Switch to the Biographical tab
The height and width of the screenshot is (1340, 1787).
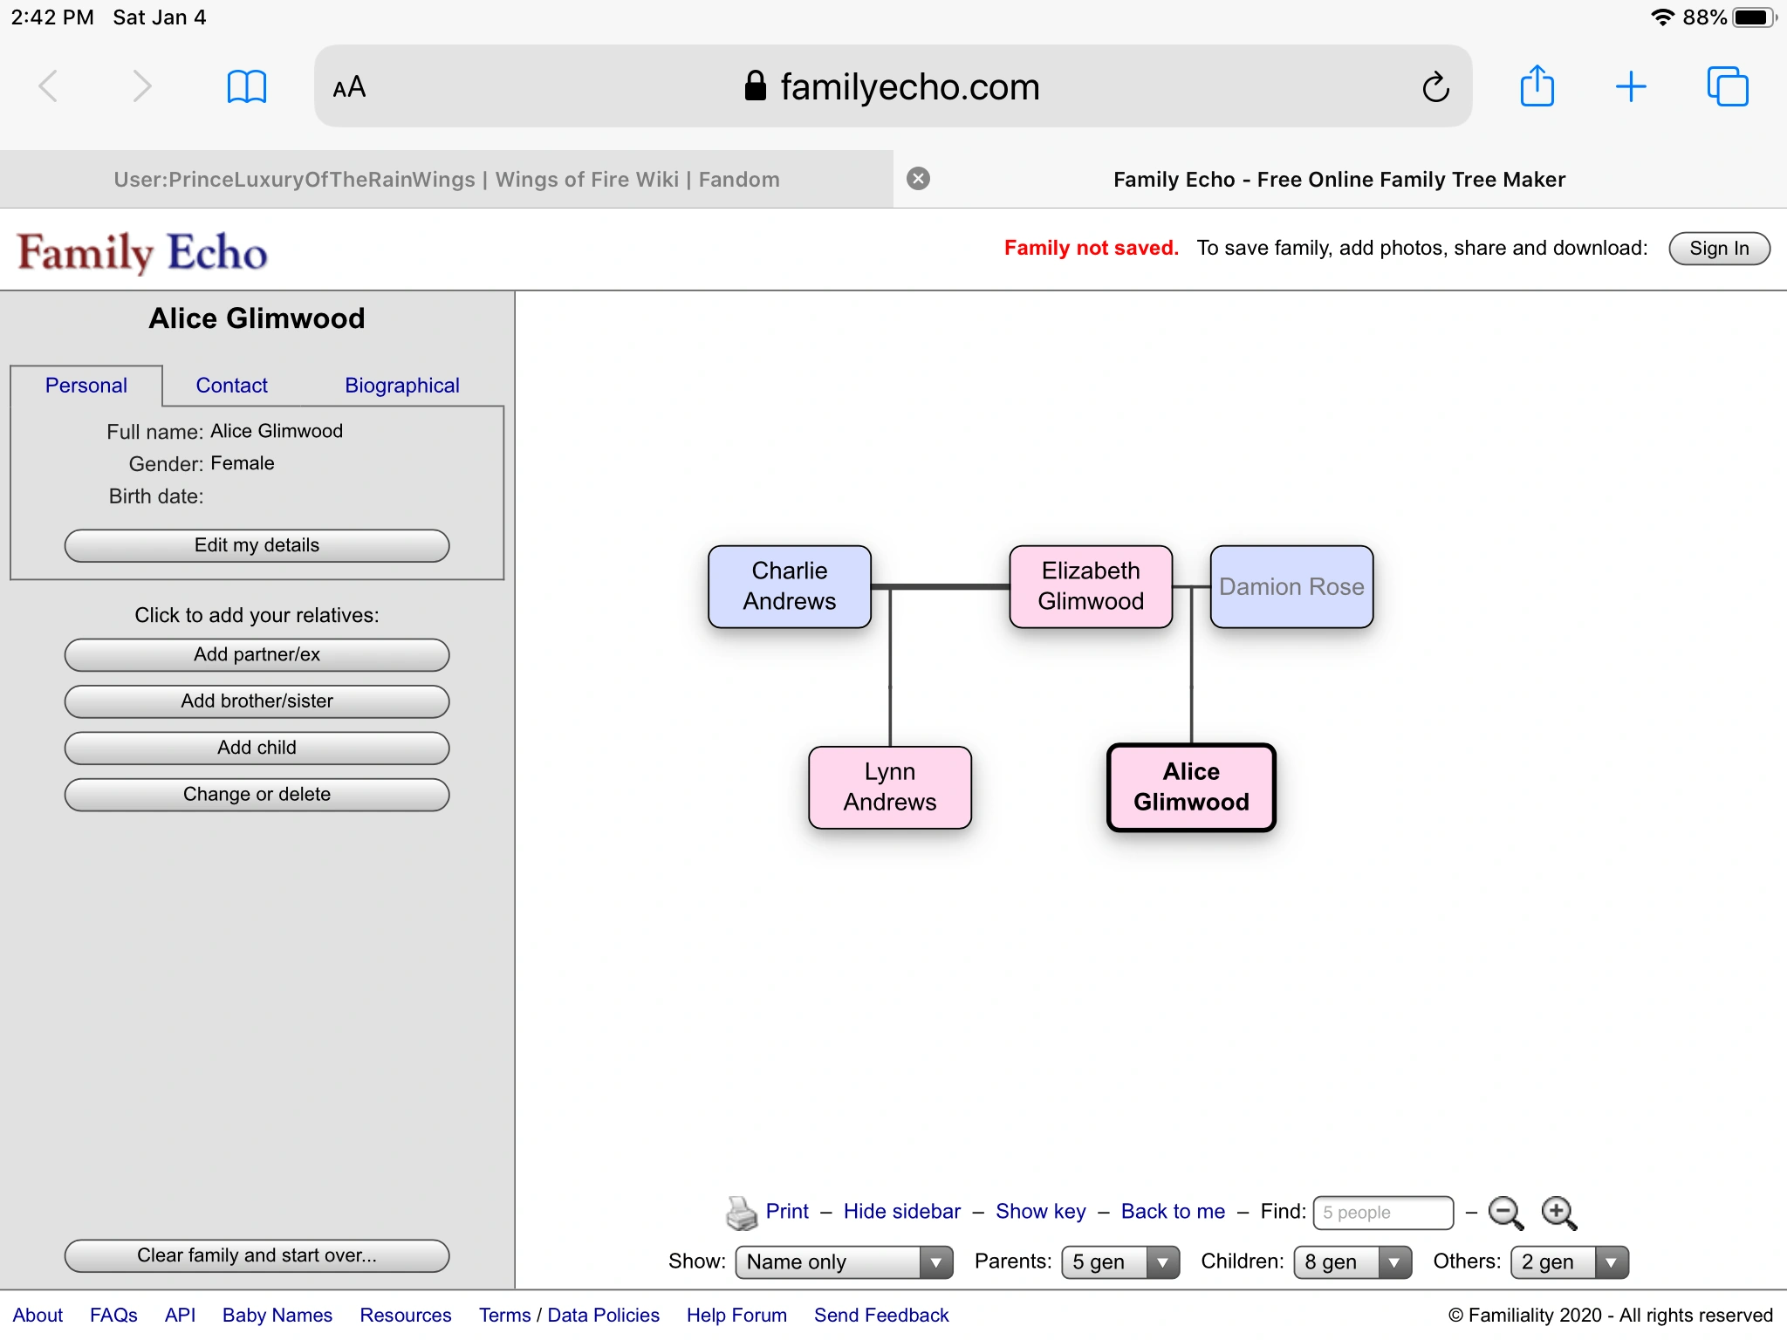pyautogui.click(x=401, y=386)
